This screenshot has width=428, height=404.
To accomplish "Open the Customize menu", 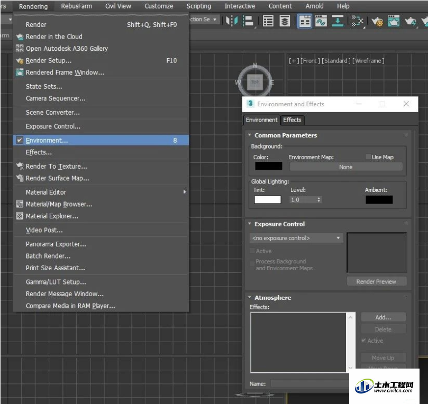I will click(x=159, y=6).
